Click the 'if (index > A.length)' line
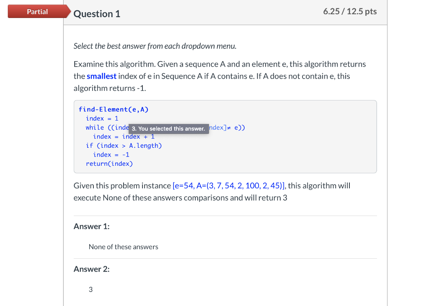429x306 pixels. pyautogui.click(x=124, y=146)
